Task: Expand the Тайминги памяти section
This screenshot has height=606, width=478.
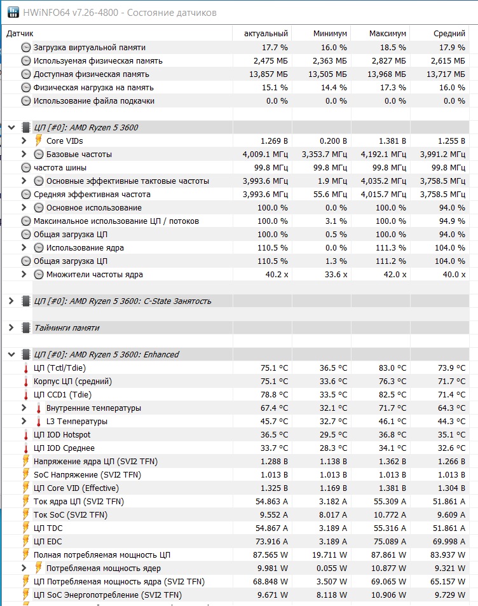Action: click(11, 327)
